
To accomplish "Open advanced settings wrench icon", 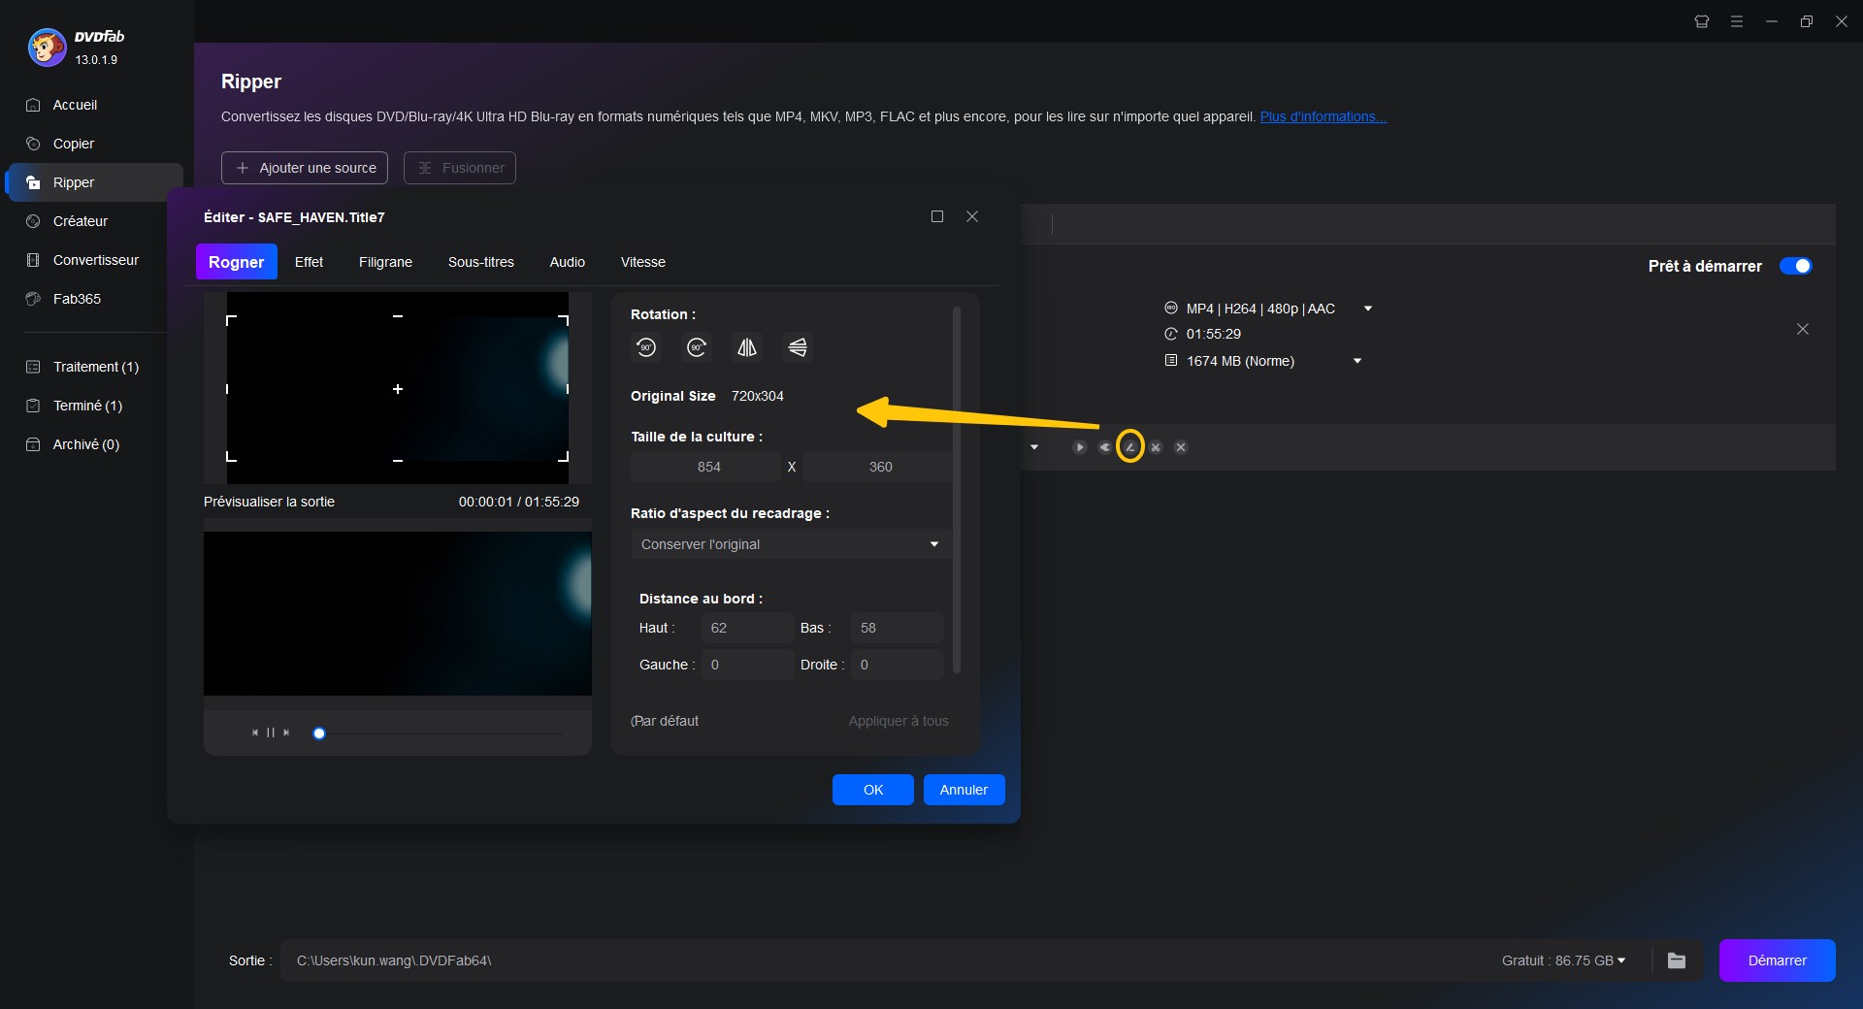I will (1104, 447).
